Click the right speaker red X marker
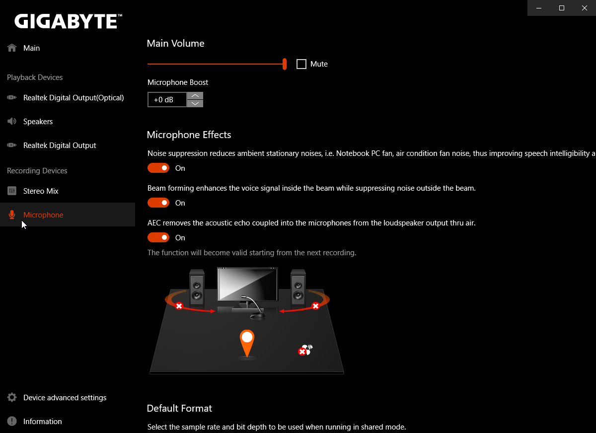 tap(315, 306)
